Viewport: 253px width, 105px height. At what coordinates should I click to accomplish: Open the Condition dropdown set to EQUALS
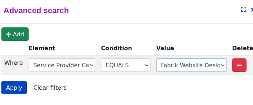(x=126, y=65)
